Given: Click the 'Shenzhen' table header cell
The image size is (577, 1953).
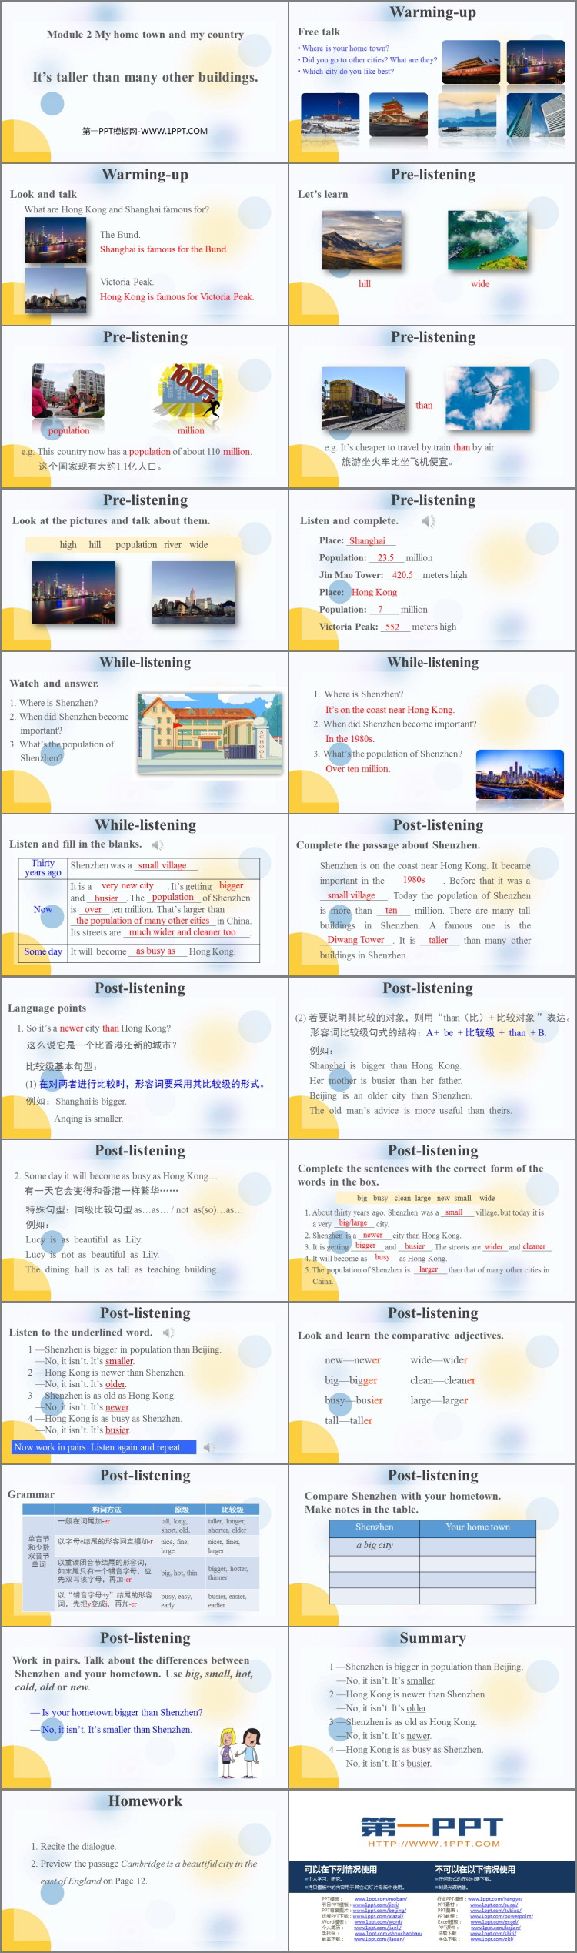Looking at the screenshot, I should click(x=374, y=1527).
